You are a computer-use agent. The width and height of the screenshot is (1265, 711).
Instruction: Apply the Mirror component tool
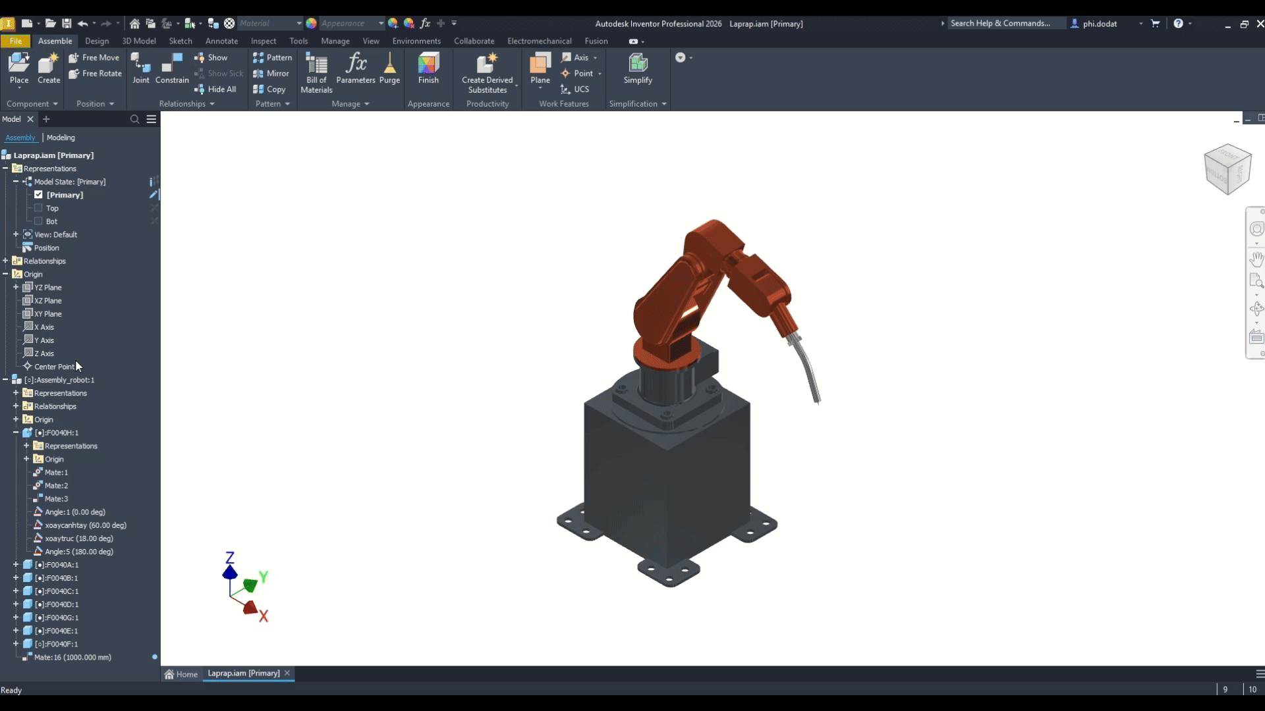click(x=271, y=73)
